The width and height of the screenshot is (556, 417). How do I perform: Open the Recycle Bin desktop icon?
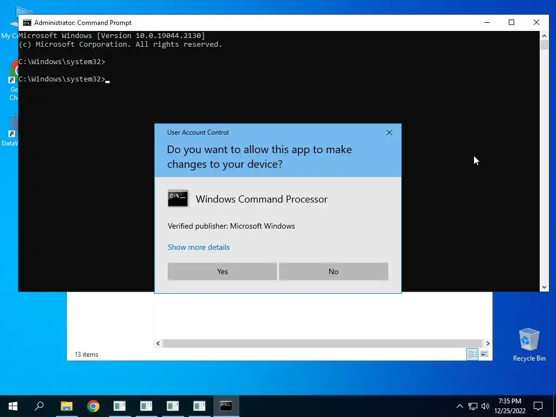click(529, 345)
